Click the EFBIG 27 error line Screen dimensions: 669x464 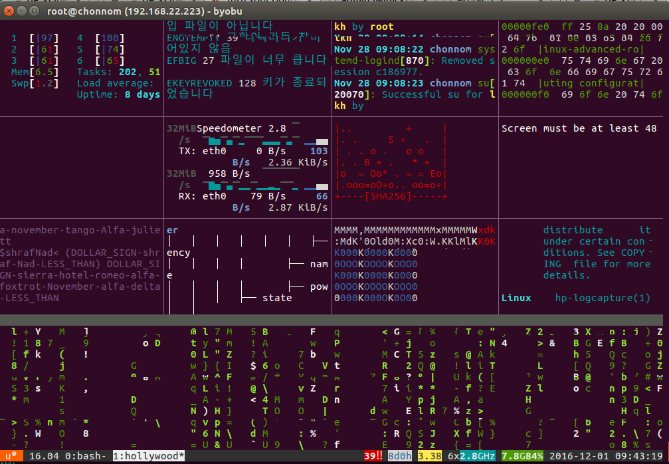pos(246,60)
